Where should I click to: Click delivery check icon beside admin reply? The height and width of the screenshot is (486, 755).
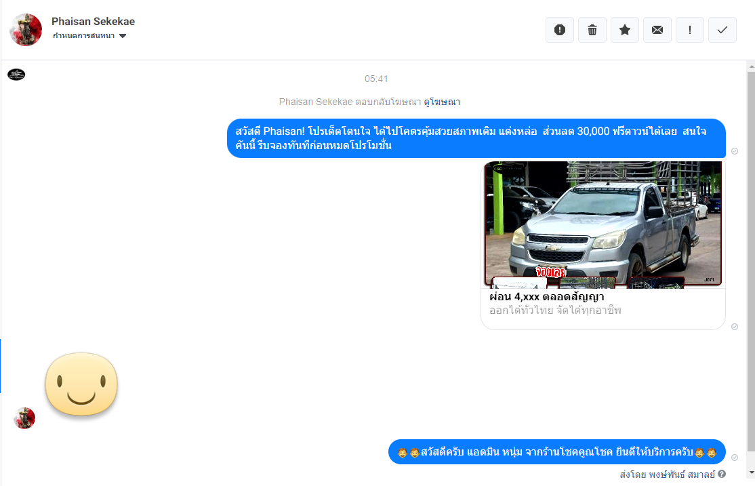(735, 458)
